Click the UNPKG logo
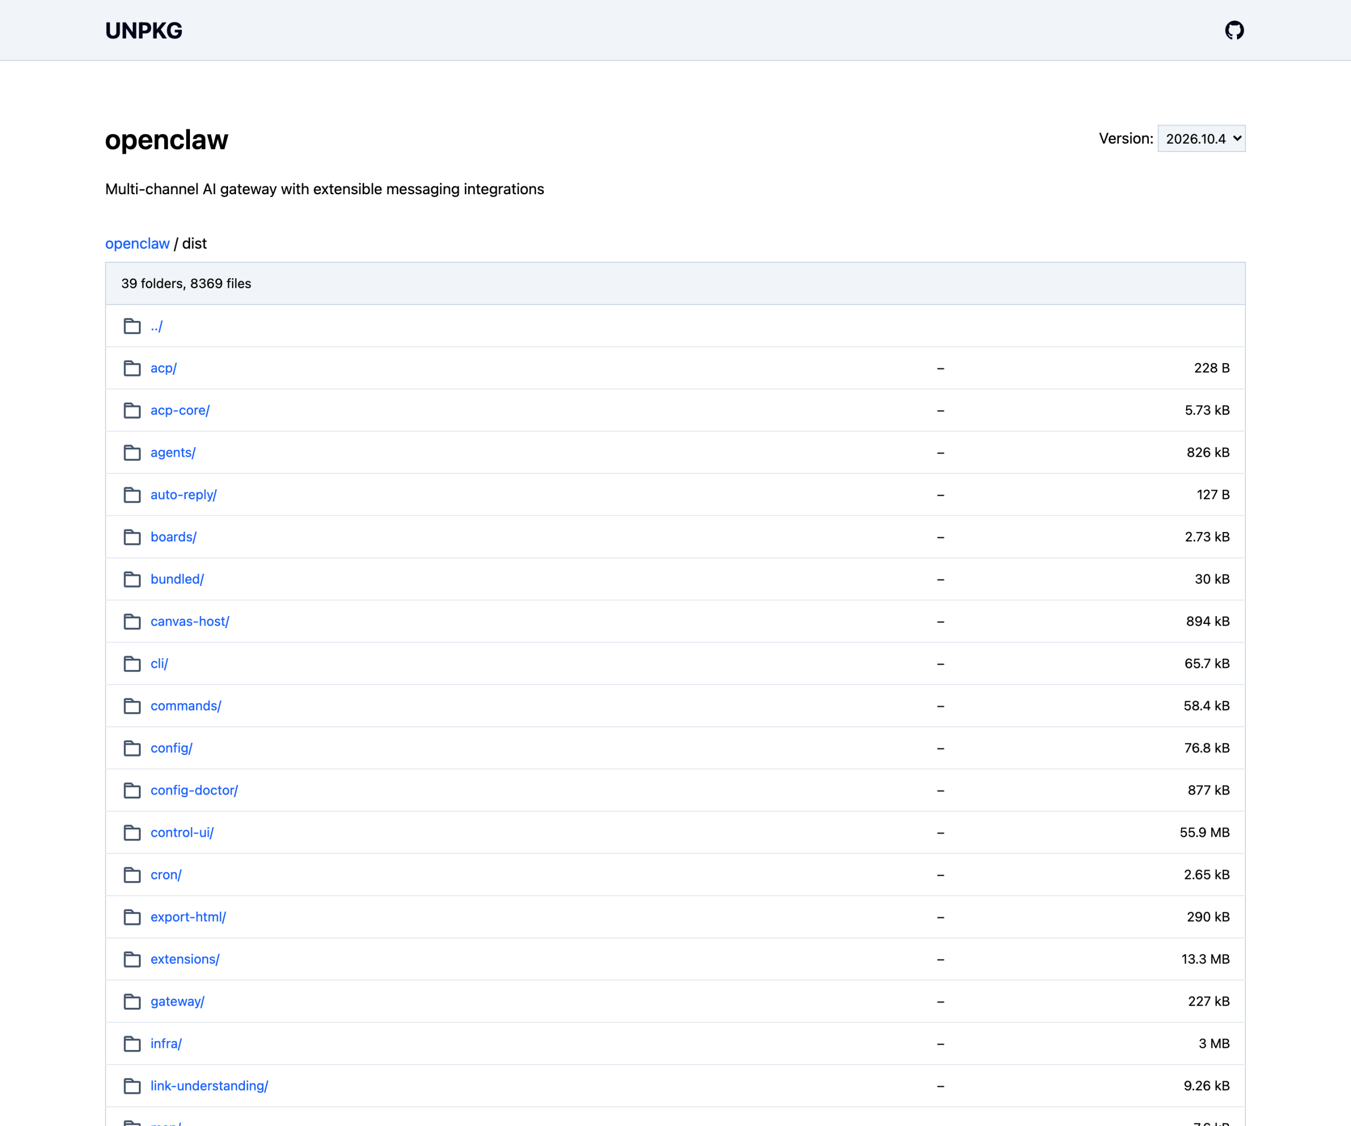 pos(144,30)
